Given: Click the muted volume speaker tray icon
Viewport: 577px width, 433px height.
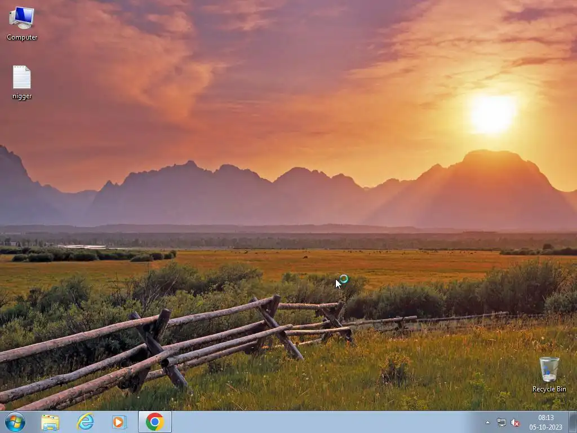Looking at the screenshot, I should (515, 422).
